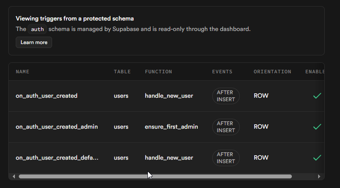Screen dimensions: 340x188
Task: Click the horizontal scrollbar thumb
Action: point(155,176)
